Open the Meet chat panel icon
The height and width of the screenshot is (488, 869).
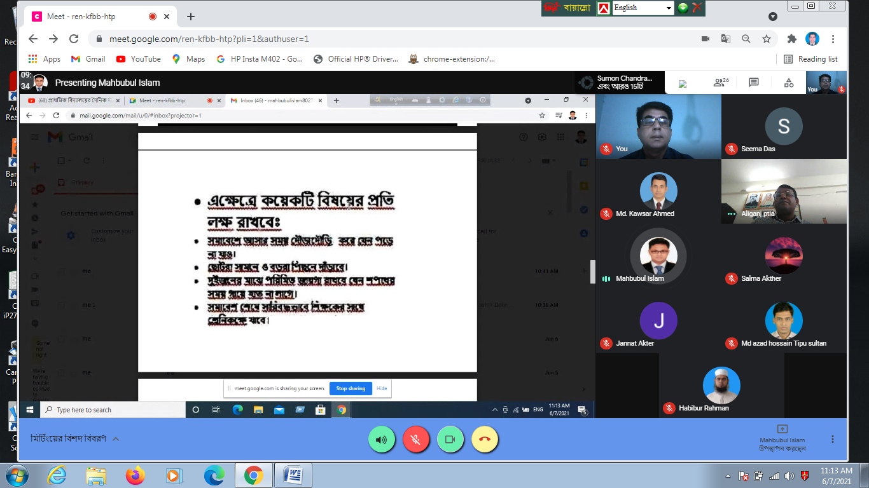[754, 83]
